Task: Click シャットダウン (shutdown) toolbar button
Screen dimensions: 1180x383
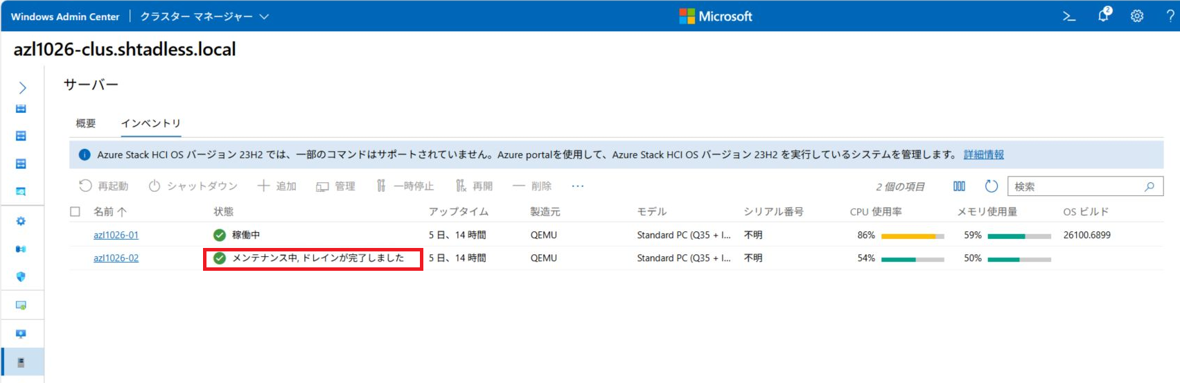Action: [193, 186]
